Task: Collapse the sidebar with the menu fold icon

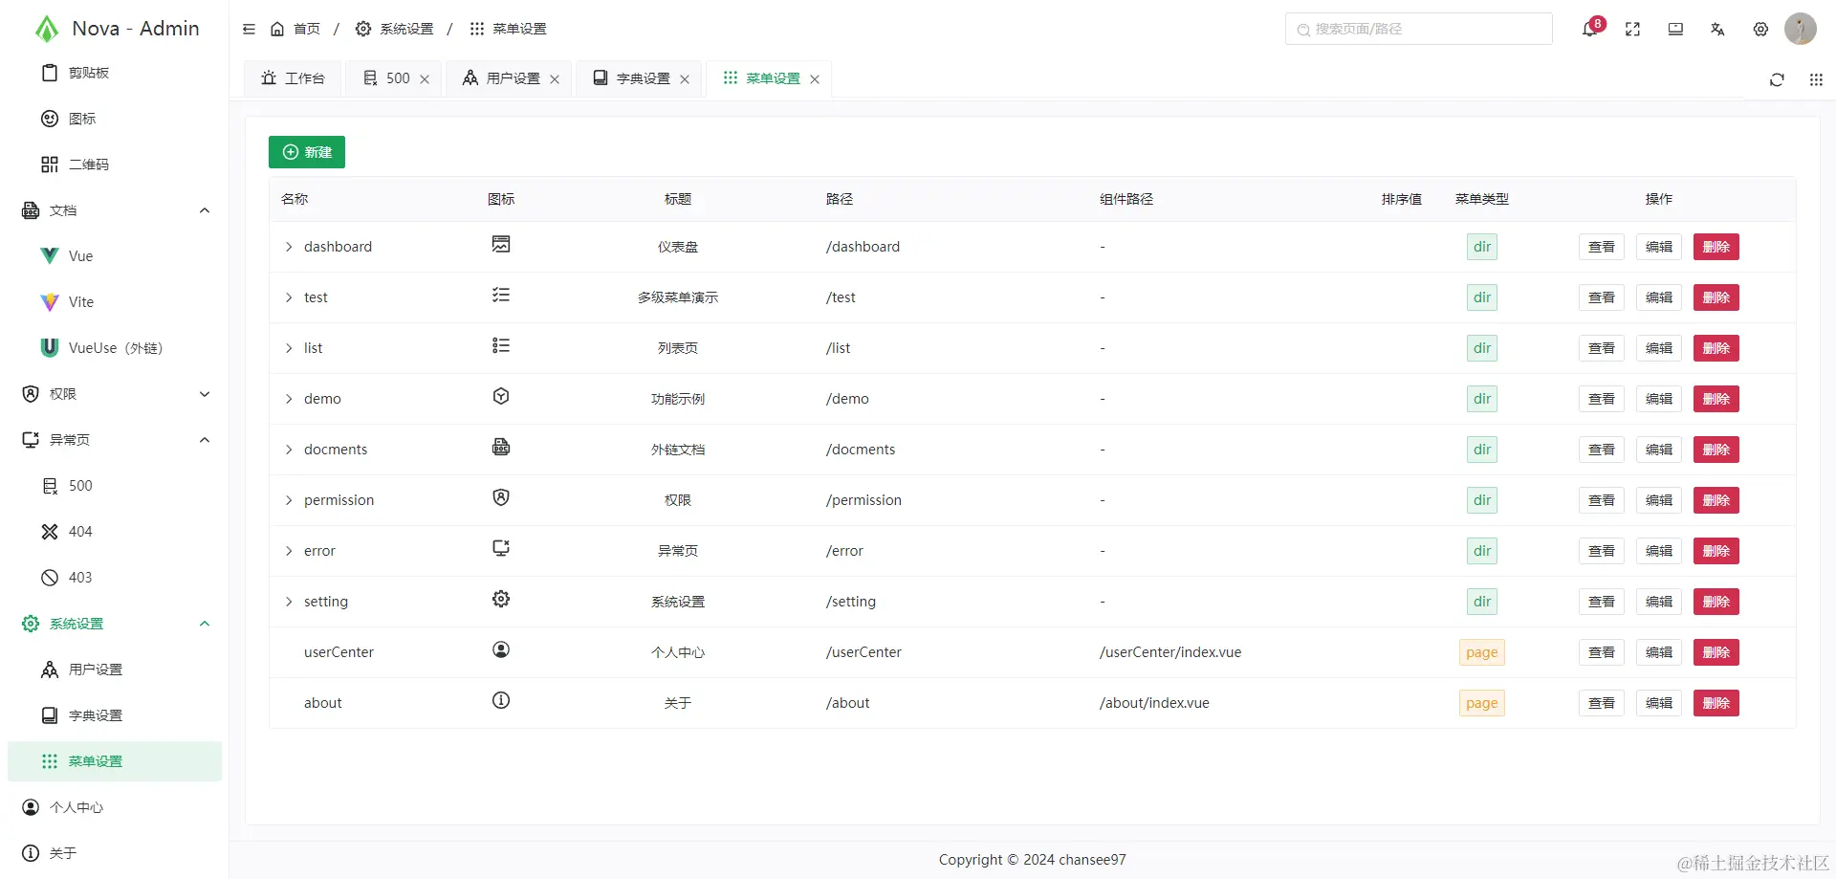Action: [249, 29]
